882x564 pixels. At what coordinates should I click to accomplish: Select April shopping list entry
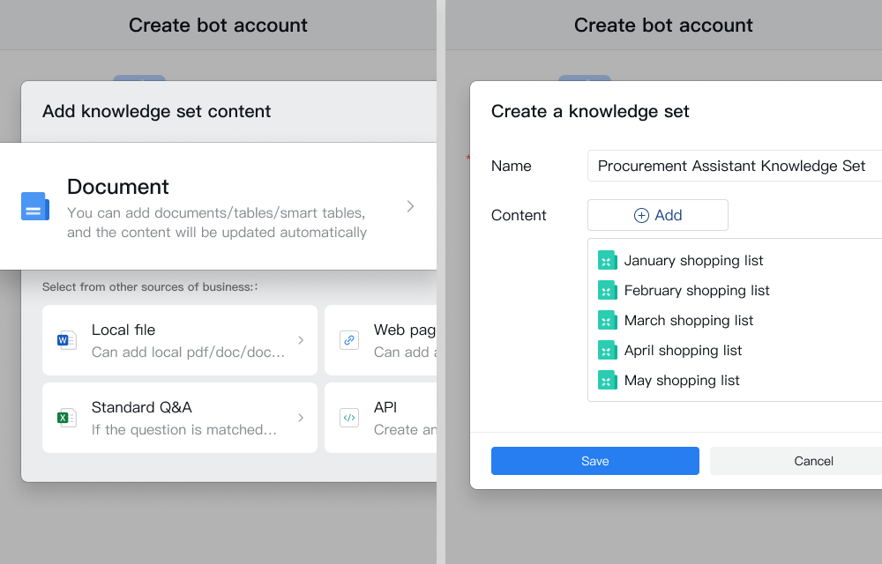point(683,351)
